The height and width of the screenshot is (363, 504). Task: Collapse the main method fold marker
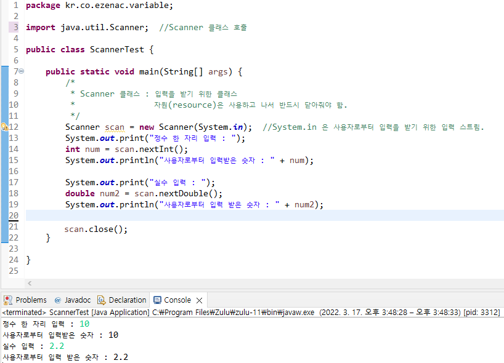click(21, 71)
